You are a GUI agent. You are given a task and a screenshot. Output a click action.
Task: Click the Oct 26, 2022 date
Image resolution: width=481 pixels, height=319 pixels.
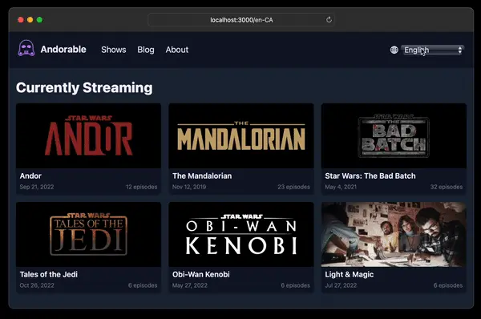click(37, 285)
